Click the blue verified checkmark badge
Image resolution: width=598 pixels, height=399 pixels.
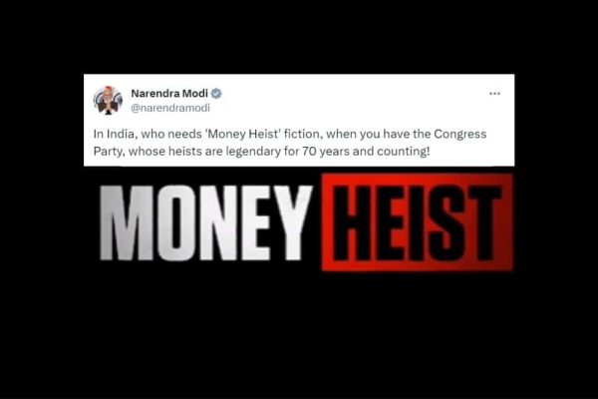click(x=216, y=93)
